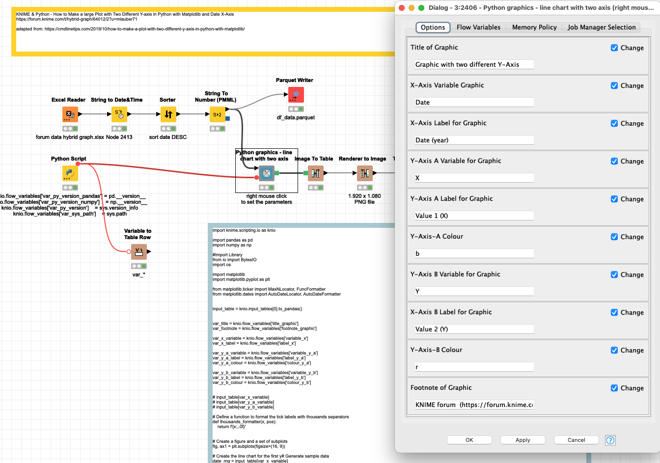Image resolution: width=660 pixels, height=463 pixels.
Task: Edit the Y-Axis-B Colour field r
Action: click(474, 367)
